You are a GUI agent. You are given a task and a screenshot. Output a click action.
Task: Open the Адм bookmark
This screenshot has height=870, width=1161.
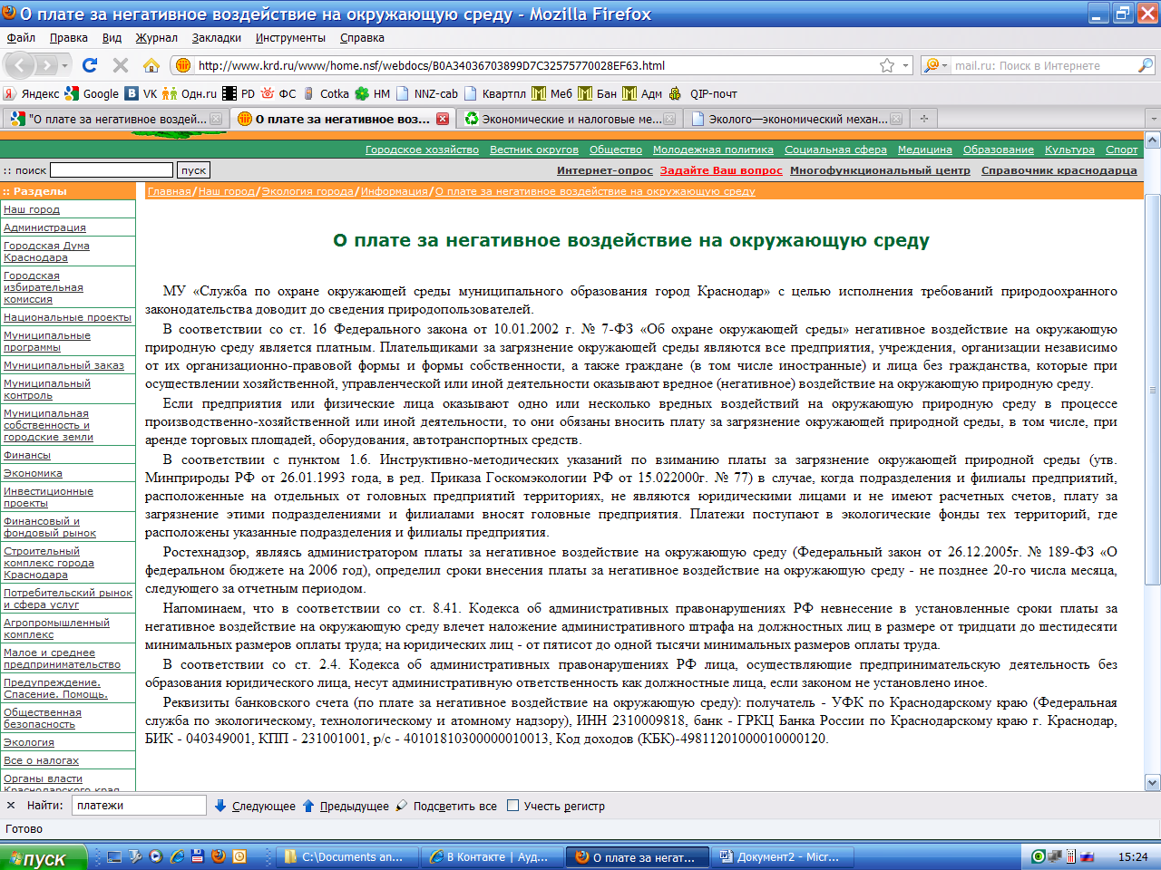[x=643, y=93]
